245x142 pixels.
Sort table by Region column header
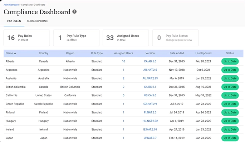point(70,53)
